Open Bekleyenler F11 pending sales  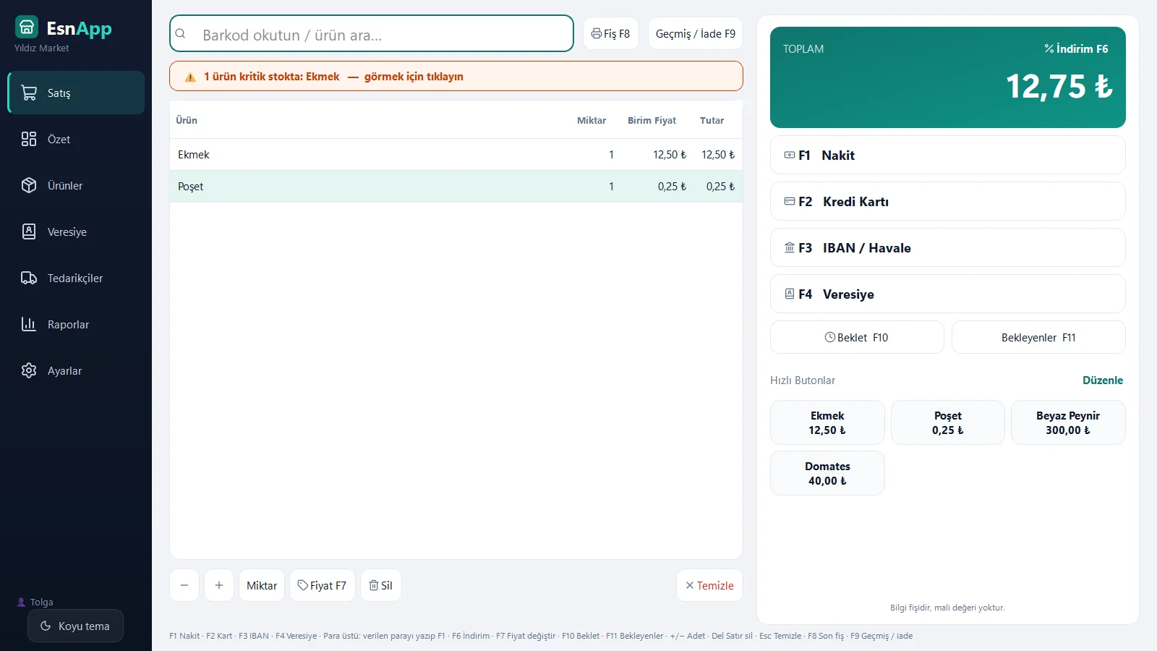(1038, 337)
